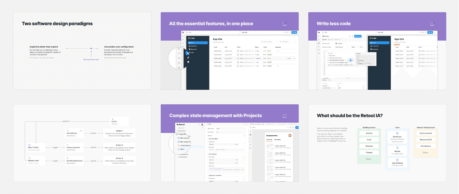This screenshot has height=194, width=459.
Task: Click Publish on the essential features slide
Action: 294,32
